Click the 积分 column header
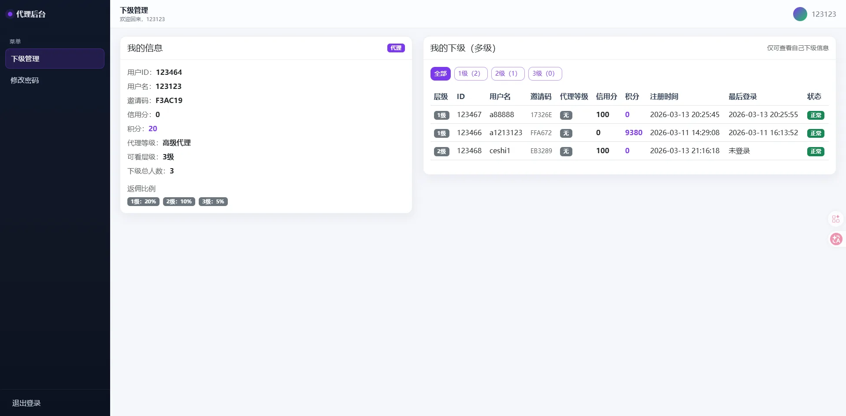846x416 pixels. point(631,96)
